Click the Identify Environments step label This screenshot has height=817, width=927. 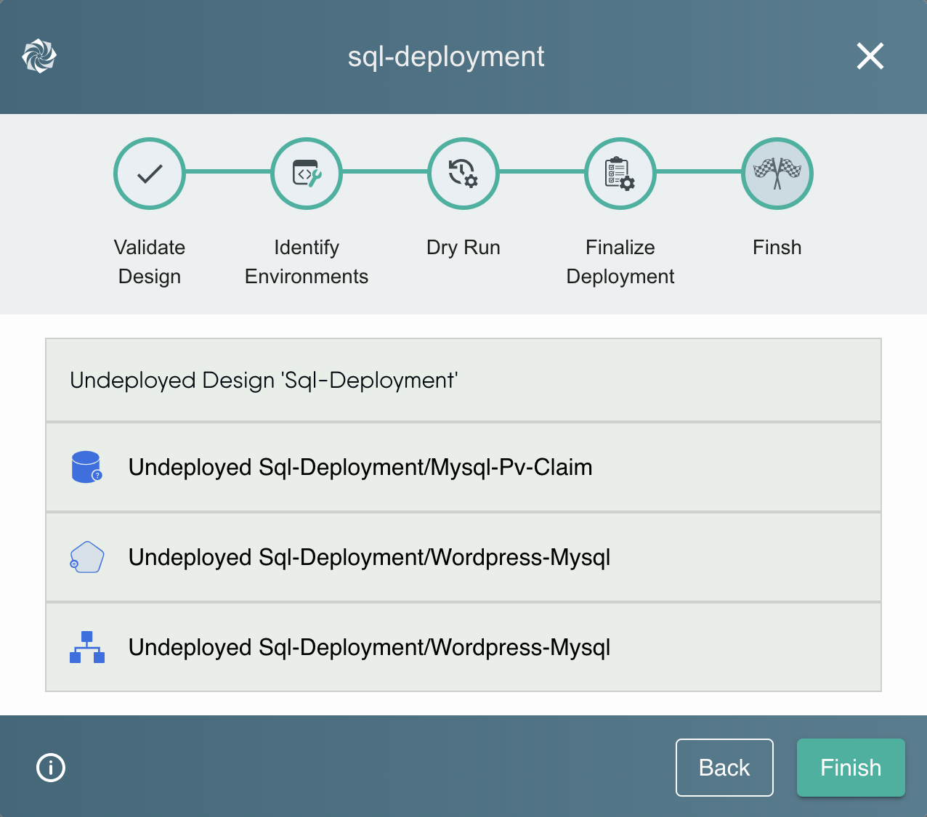(306, 261)
